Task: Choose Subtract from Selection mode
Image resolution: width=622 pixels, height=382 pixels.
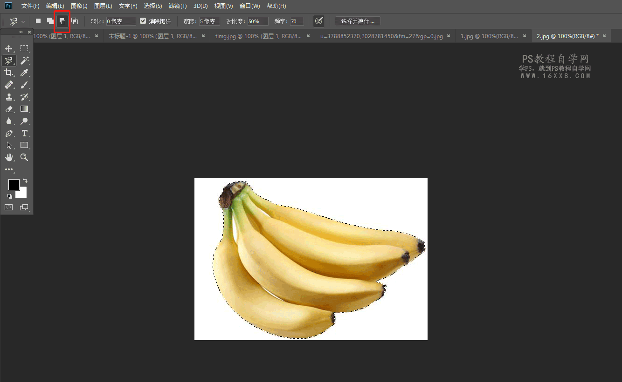Action: [62, 21]
